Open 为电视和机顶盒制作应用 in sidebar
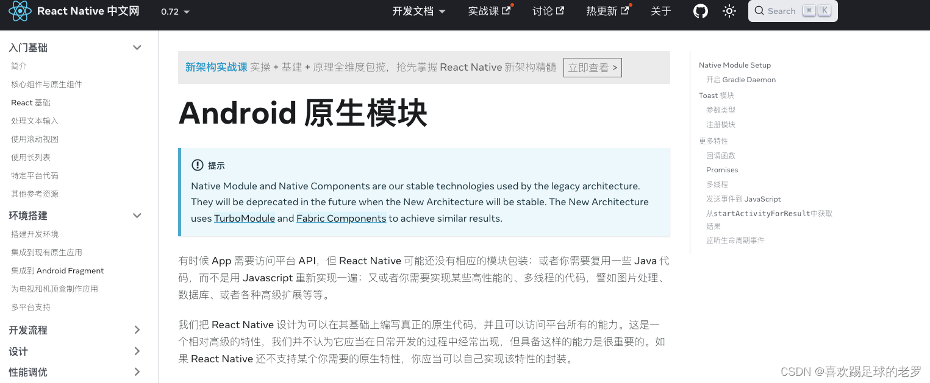The height and width of the screenshot is (383, 930). [54, 289]
